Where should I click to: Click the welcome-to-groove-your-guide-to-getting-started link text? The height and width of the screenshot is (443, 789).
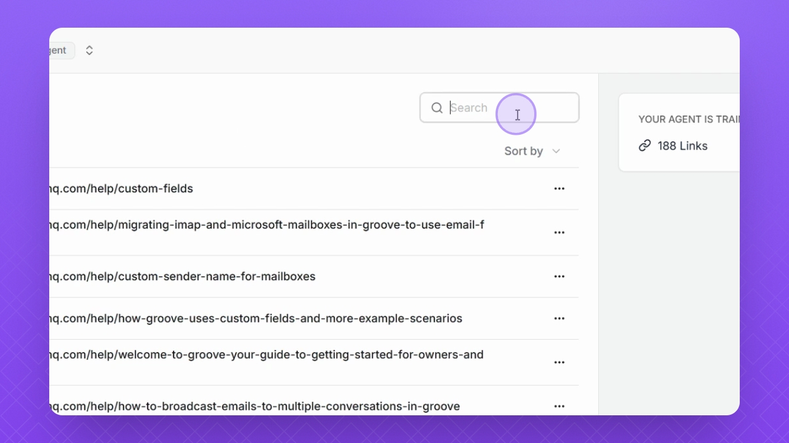coord(266,355)
